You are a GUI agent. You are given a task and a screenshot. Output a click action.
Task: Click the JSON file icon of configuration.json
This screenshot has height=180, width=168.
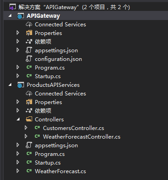[x=29, y=59]
